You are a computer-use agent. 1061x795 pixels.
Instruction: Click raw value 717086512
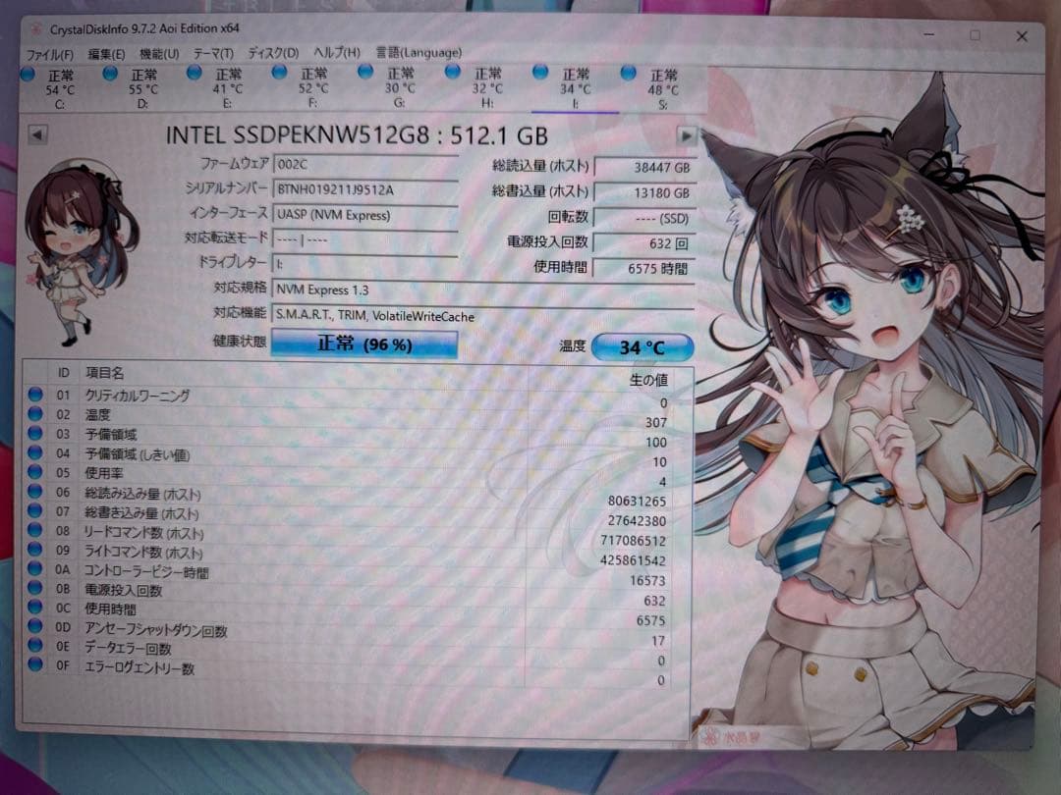tap(634, 541)
